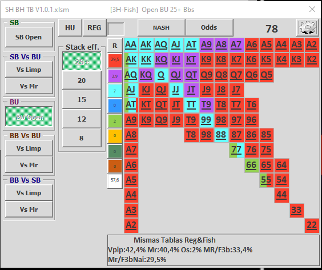Toggle the 25+ stack size button
This screenshot has width=322, height=270.
point(82,62)
